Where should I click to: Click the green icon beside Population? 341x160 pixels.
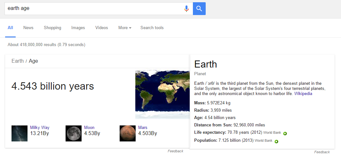[276, 141]
